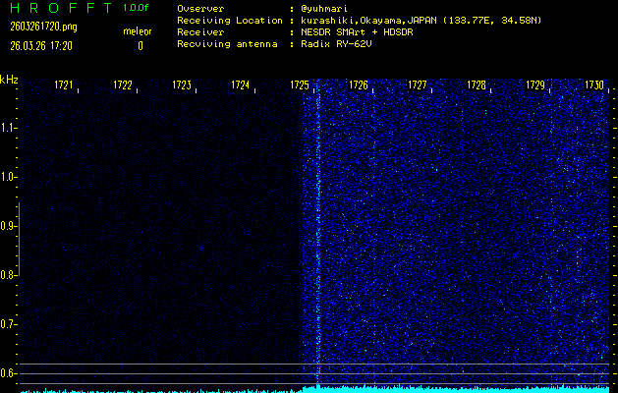Click the 1725 time marker
Screen dimensions: 618x393
pos(300,84)
